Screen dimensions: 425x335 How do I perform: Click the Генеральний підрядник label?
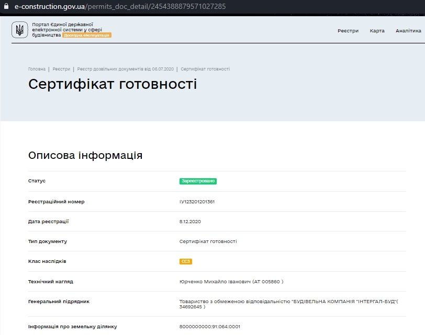(x=59, y=302)
